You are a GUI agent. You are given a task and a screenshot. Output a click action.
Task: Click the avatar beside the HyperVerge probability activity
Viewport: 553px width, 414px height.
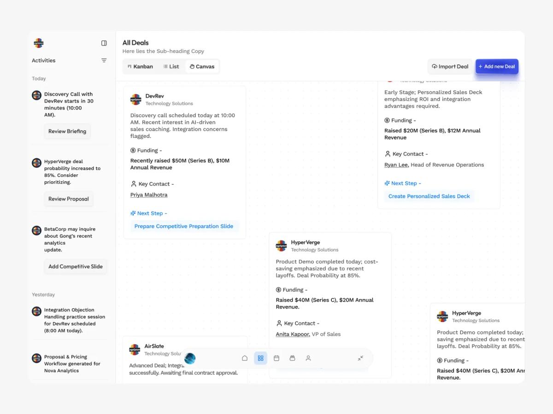pos(36,163)
